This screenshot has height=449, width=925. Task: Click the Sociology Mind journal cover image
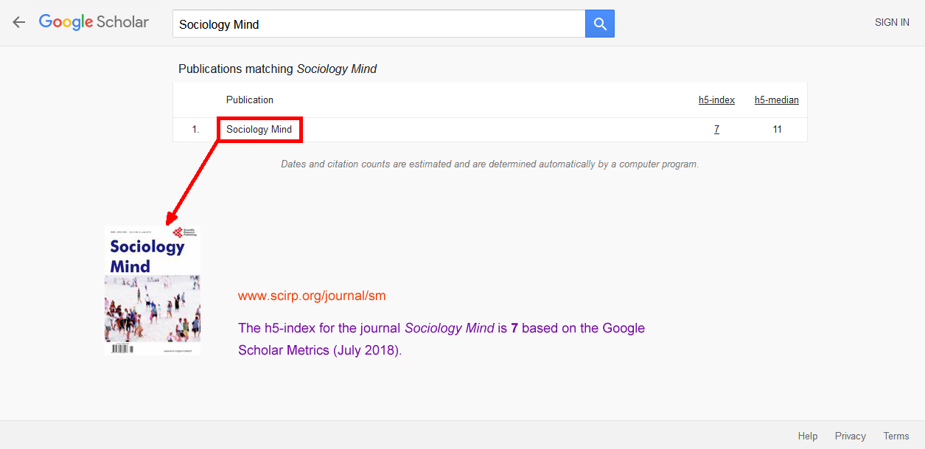click(153, 291)
